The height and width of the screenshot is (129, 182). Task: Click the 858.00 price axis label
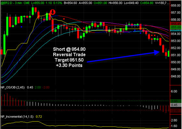point(176,6)
